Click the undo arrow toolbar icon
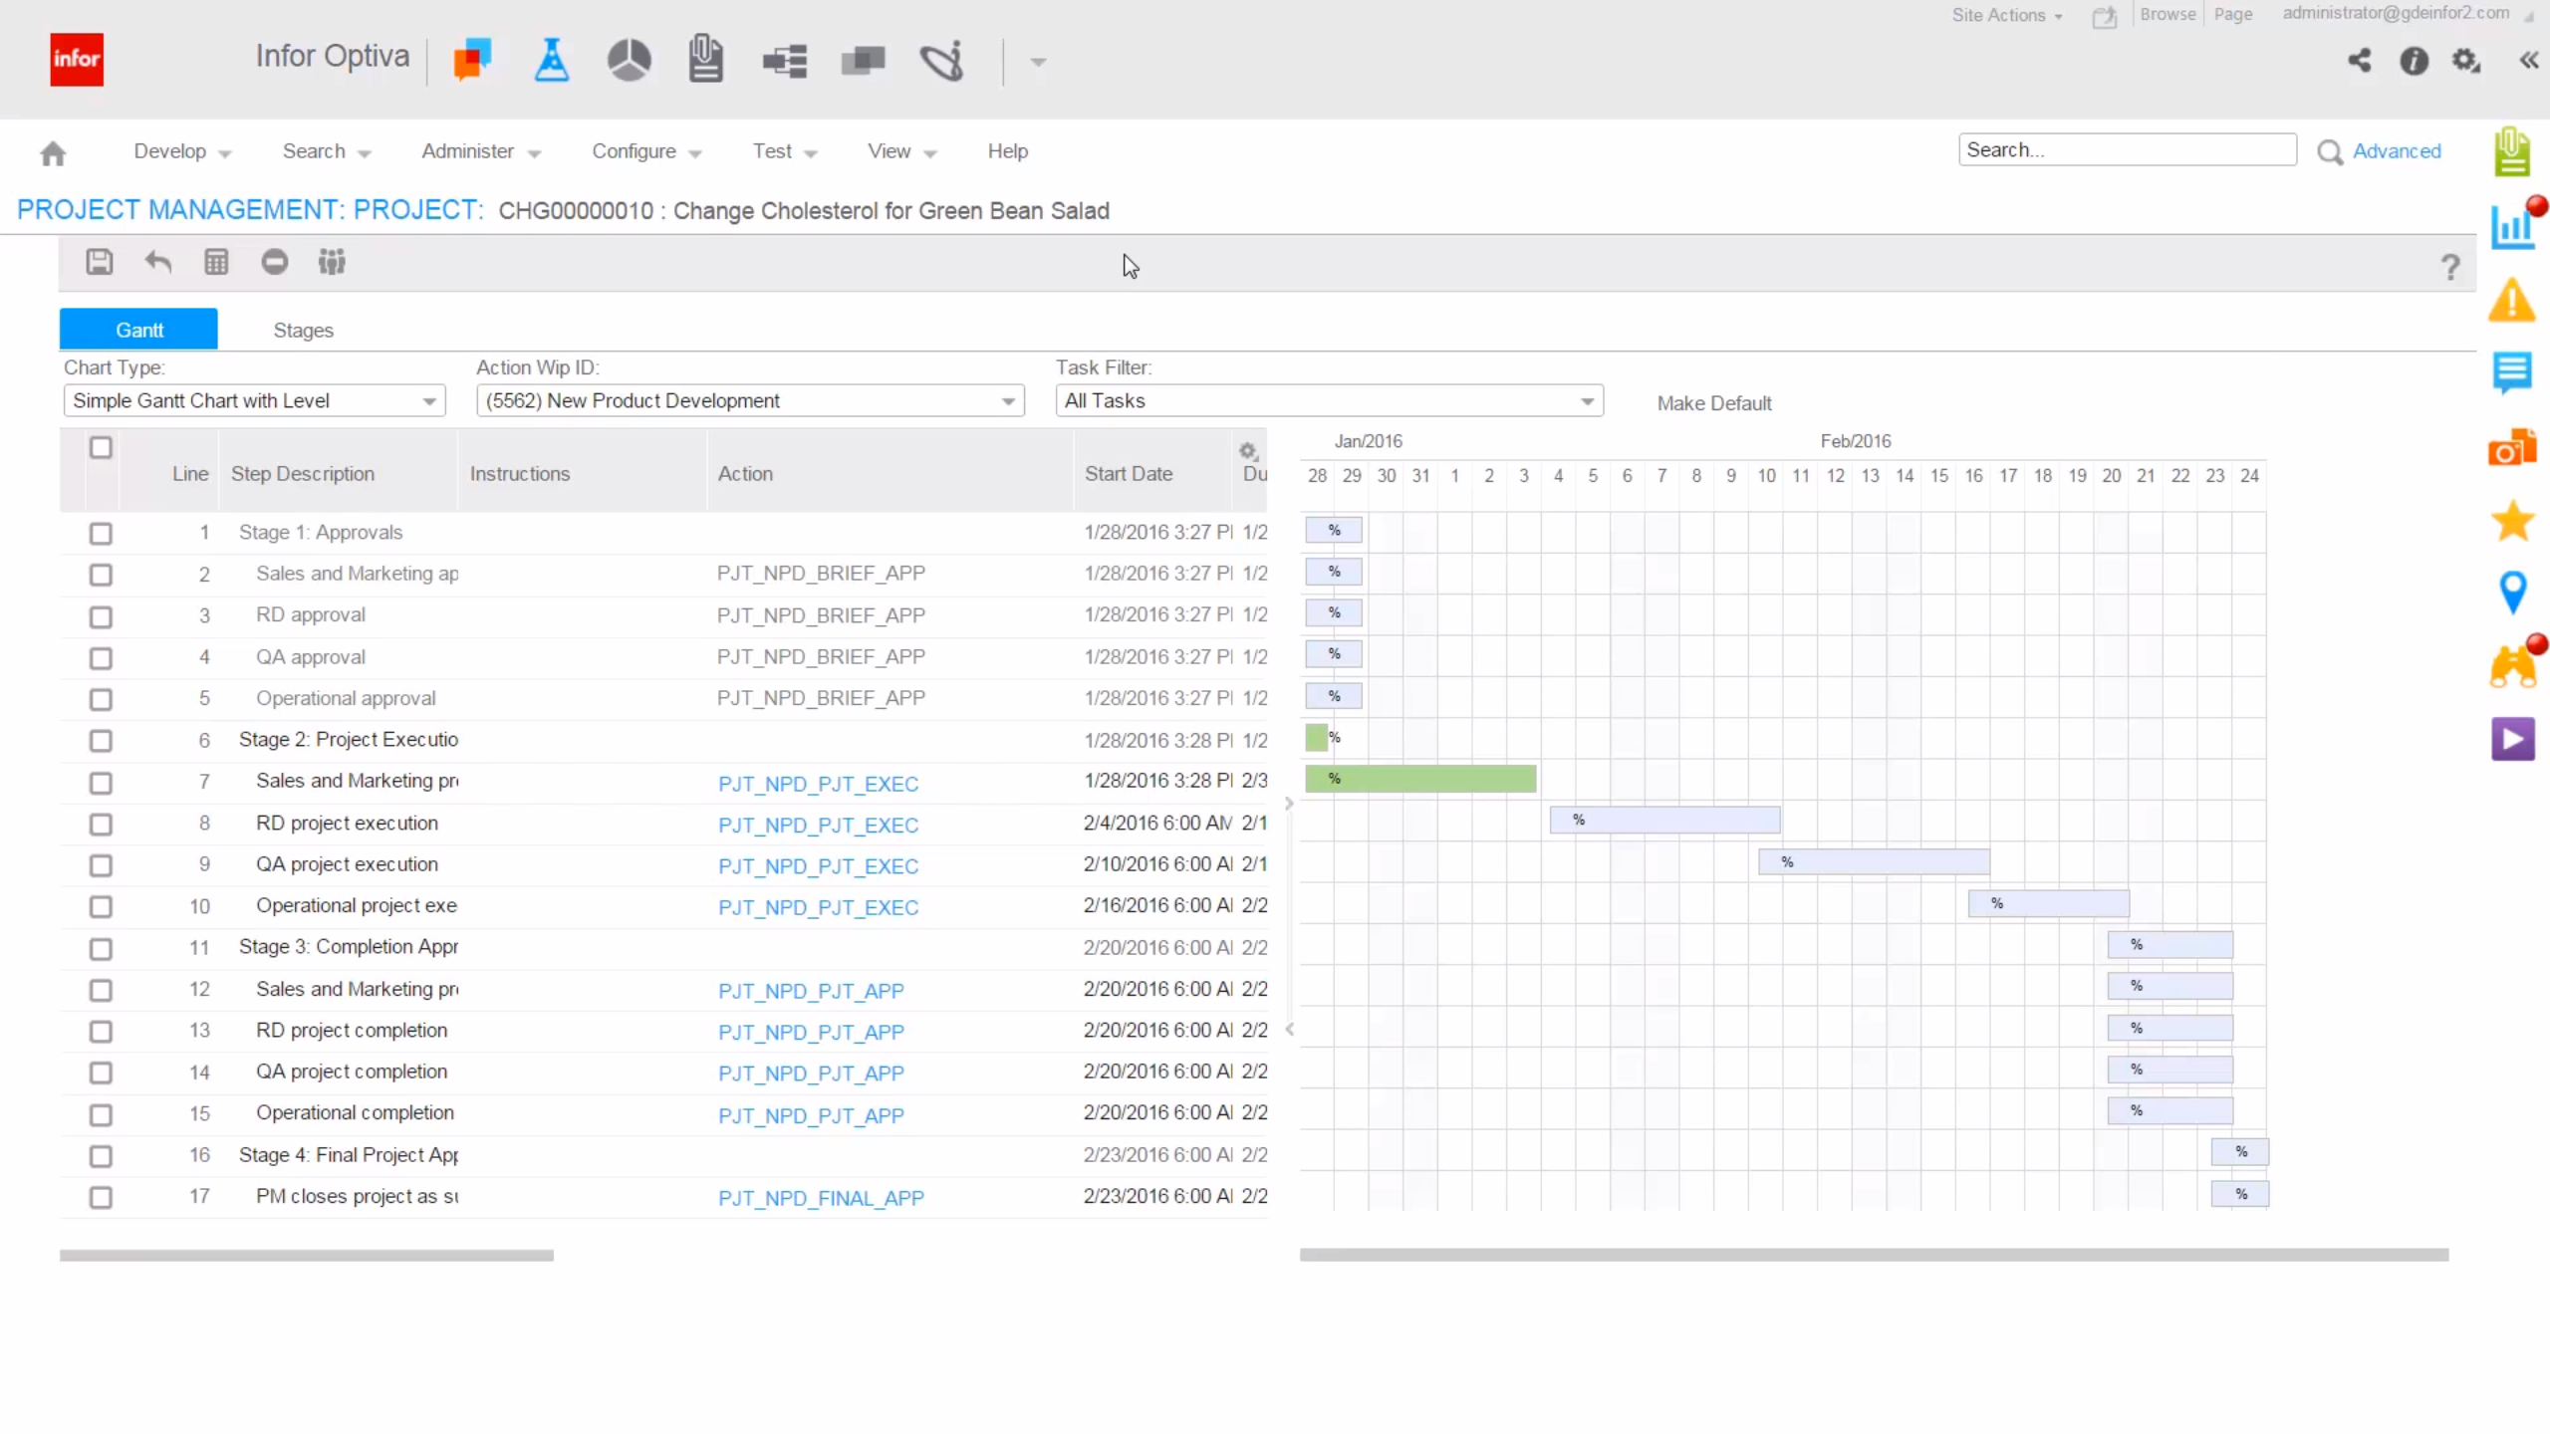The width and height of the screenshot is (2550, 1434). (x=157, y=262)
